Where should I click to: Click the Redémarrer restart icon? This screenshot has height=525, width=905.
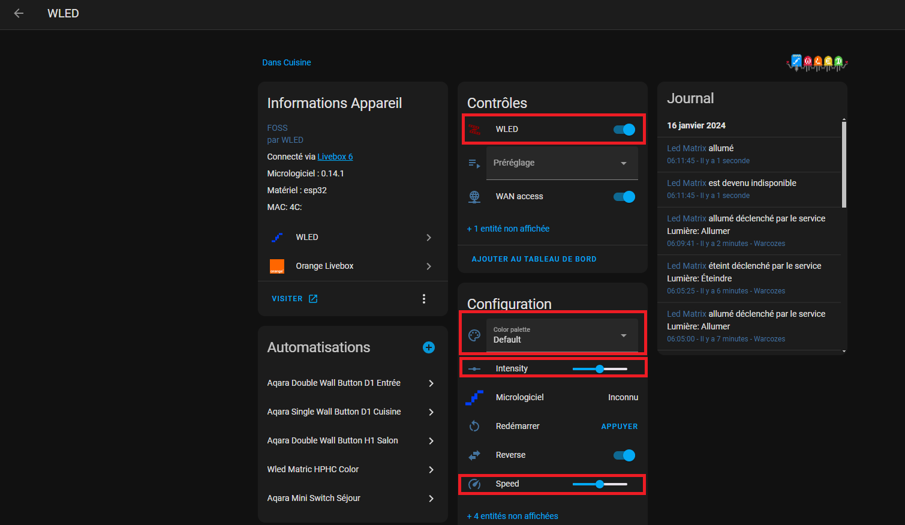click(474, 426)
